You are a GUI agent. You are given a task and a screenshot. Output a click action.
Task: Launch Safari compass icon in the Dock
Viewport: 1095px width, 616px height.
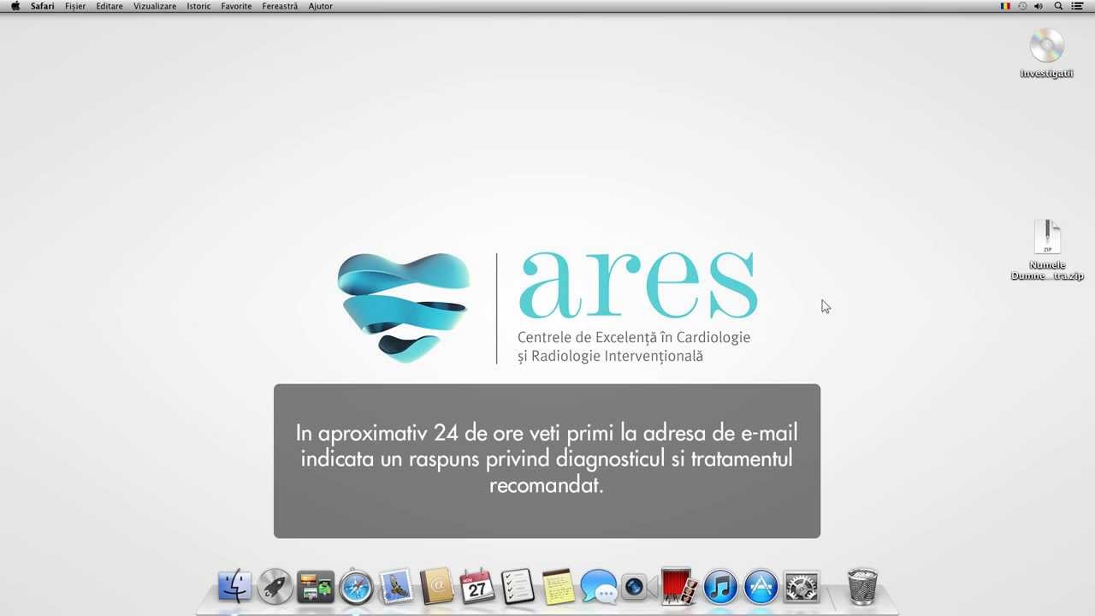tap(356, 587)
